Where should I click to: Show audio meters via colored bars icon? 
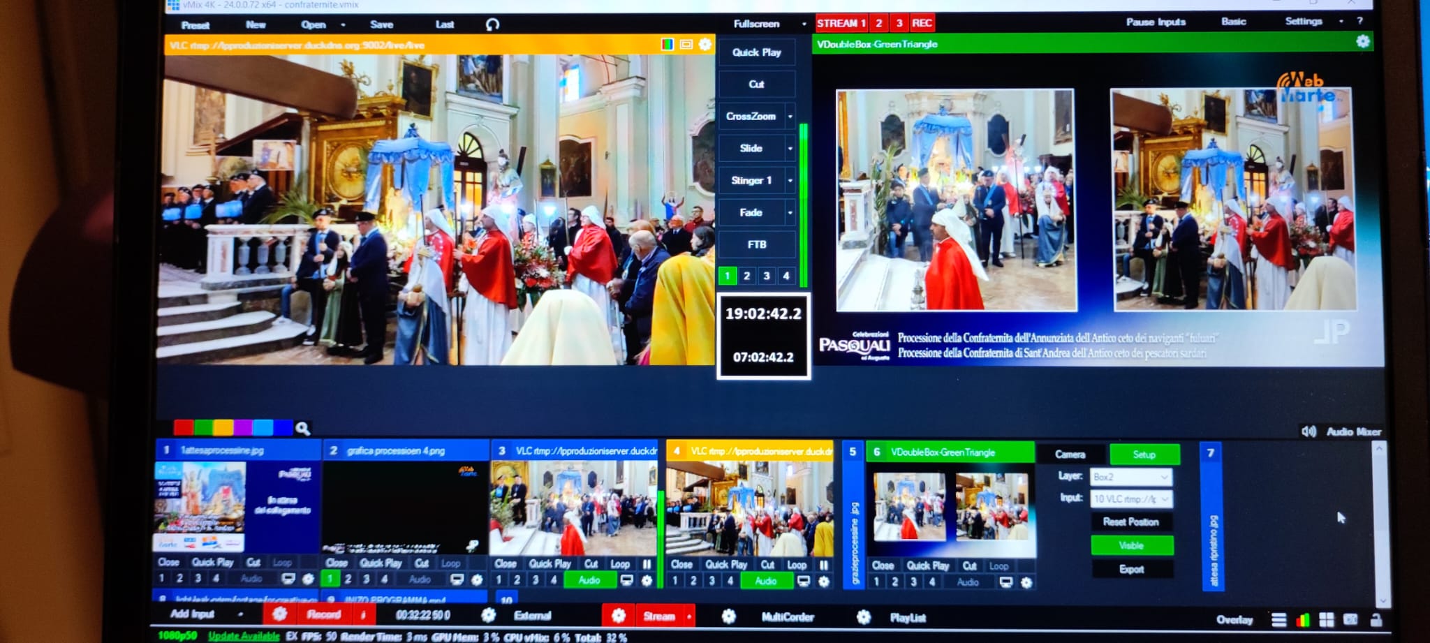1302,620
